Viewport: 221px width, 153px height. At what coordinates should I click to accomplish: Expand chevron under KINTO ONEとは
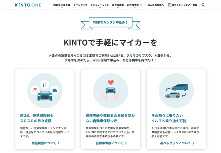point(62,8)
